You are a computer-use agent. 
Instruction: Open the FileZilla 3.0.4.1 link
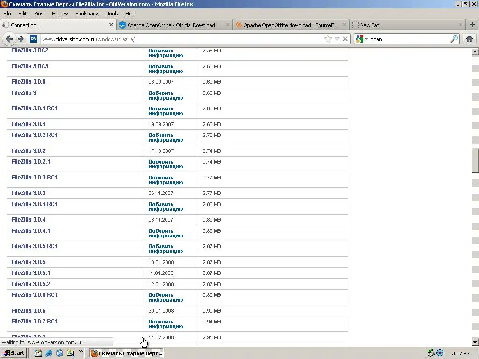31,230
